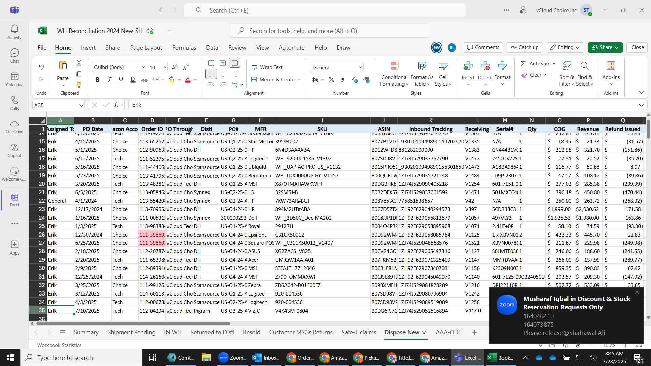Screen dimensions: 651x366
Task: Switch to Summary sheet tab
Action: tap(86, 332)
